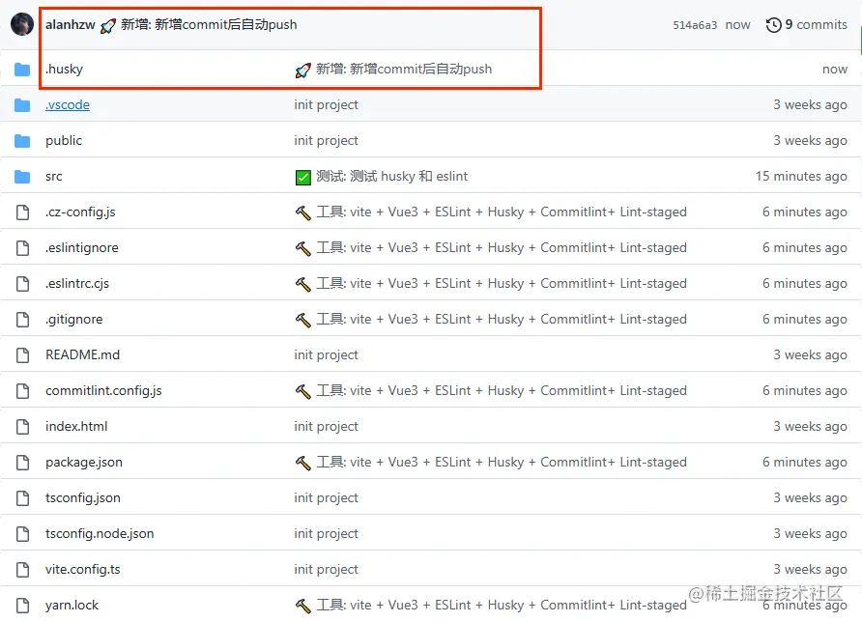Viewport: 862px width, 622px height.
Task: Click '6 minutes ago' in .gitignore row
Action: (805, 320)
